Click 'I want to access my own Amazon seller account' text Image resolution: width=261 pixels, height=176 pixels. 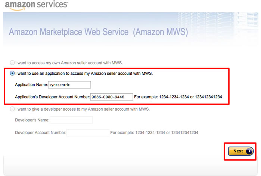[x=69, y=63]
